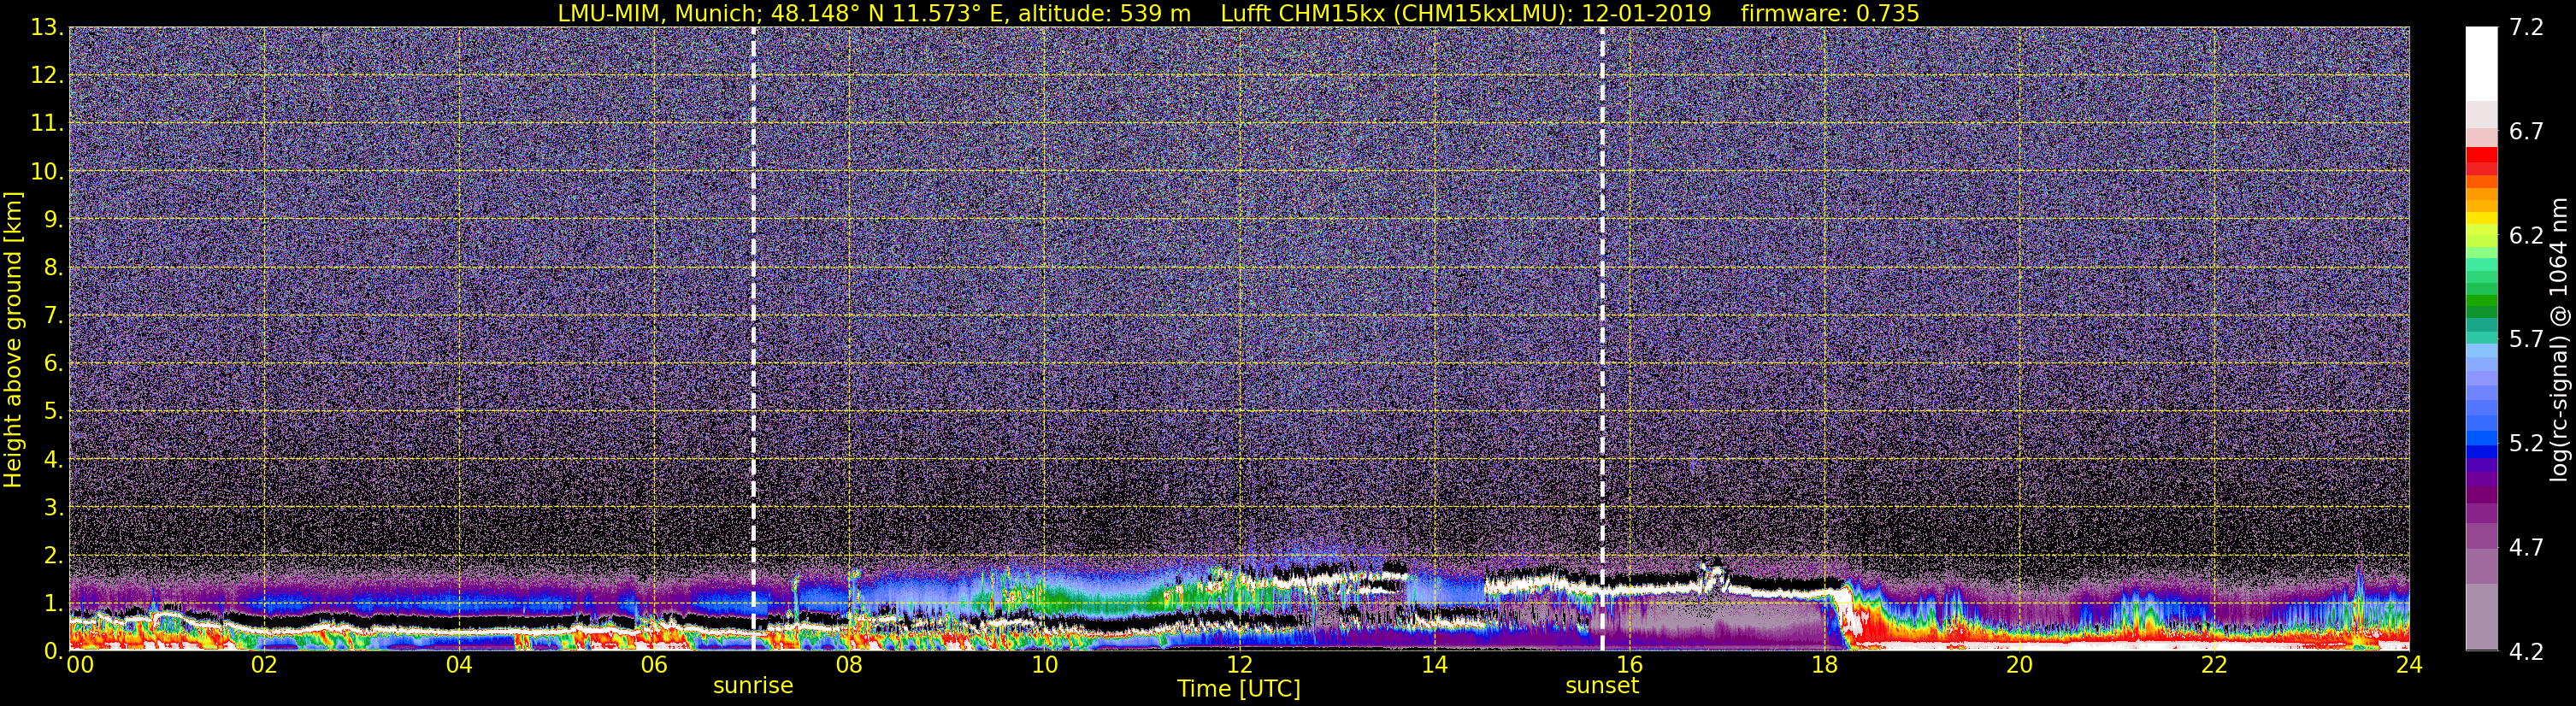Image resolution: width=2576 pixels, height=706 pixels.
Task: Click the "firmware: 0.735" text in title
Action: pos(1829,13)
